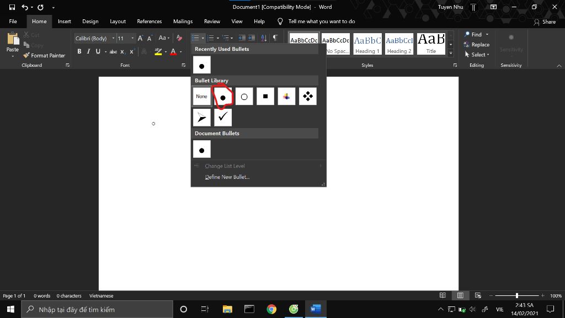
Task: Open the Change Case Aa menu
Action: point(164,38)
